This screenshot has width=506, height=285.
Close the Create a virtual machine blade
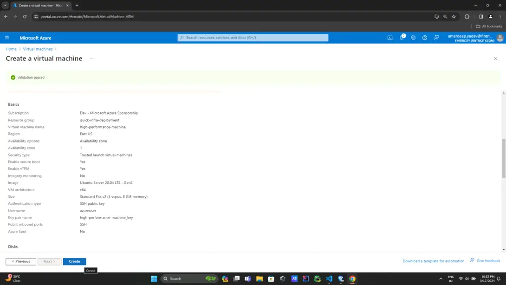[495, 59]
